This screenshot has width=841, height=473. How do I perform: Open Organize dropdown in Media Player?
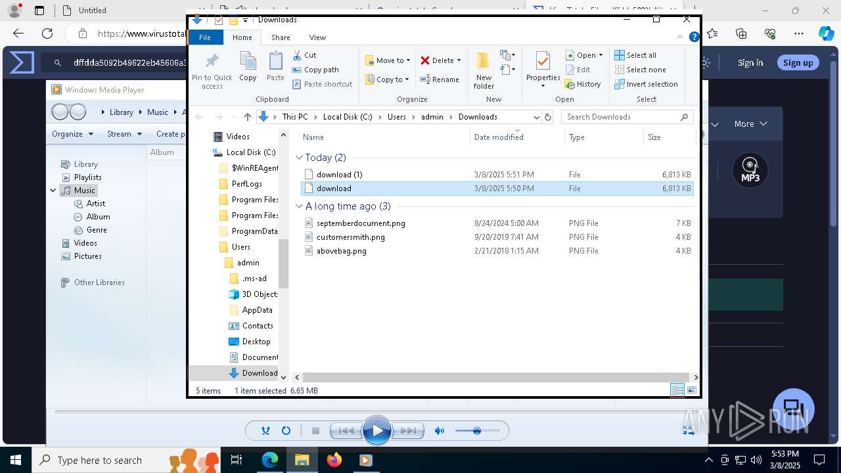pyautogui.click(x=72, y=134)
